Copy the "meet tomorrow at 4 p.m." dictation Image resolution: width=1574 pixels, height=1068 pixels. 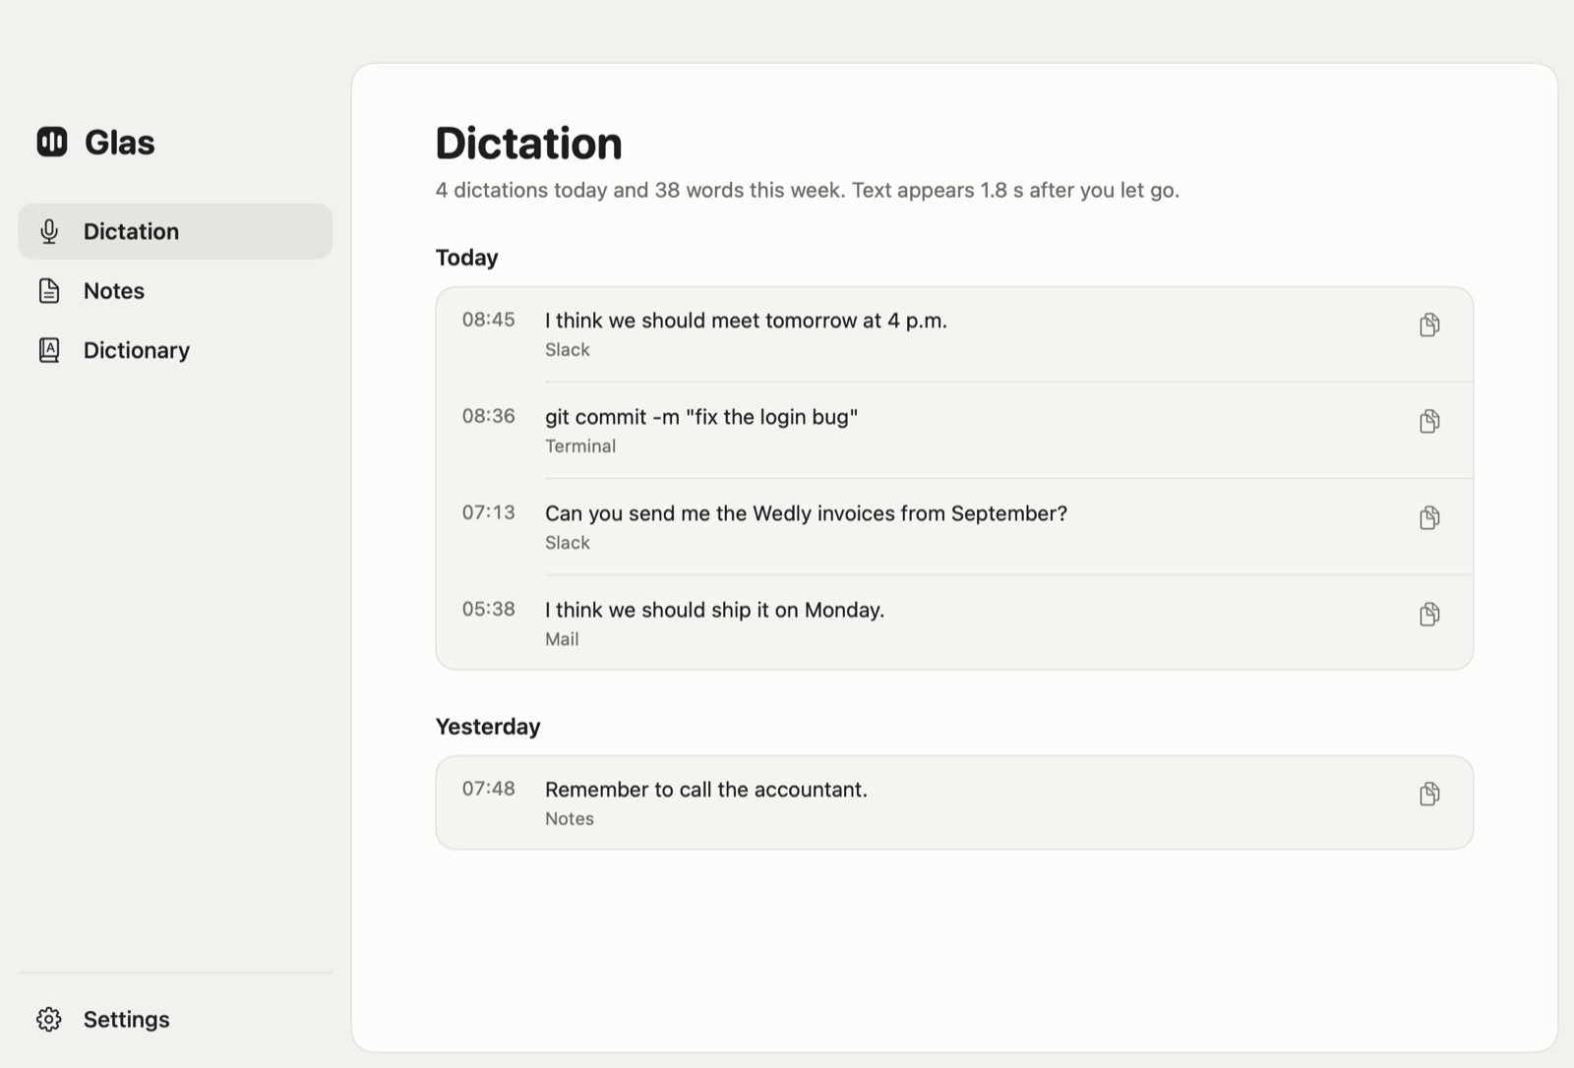coord(1429,325)
